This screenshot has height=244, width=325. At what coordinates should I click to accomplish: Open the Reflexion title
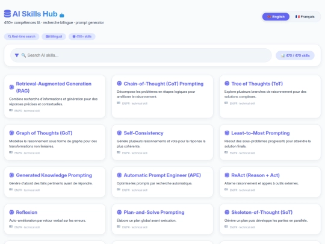[26, 212]
